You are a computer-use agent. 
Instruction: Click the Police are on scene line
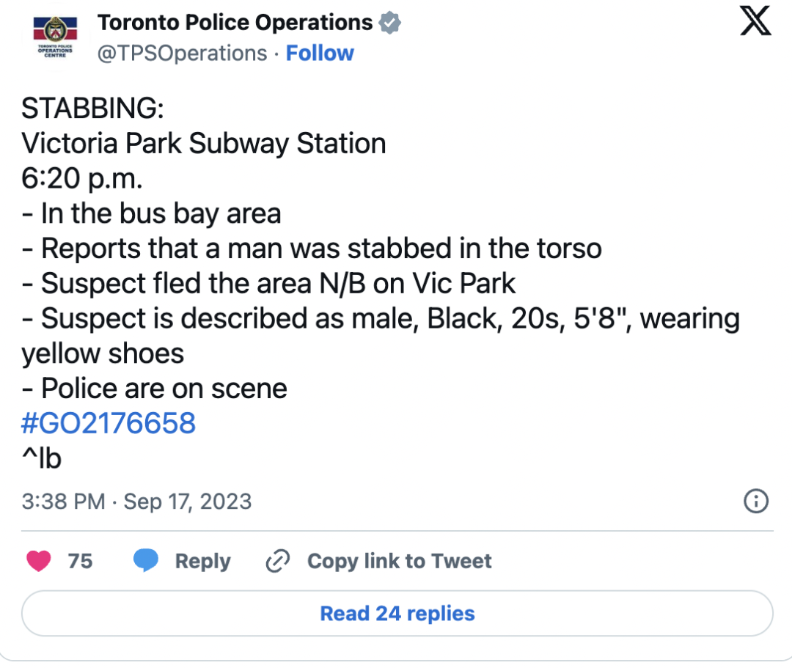pyautogui.click(x=154, y=389)
